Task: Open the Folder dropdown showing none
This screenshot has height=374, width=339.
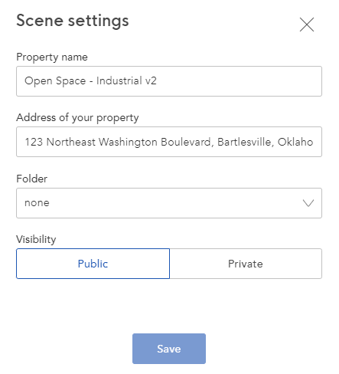Action: (x=169, y=203)
